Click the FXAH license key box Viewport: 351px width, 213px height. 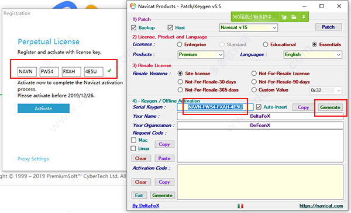(x=71, y=72)
